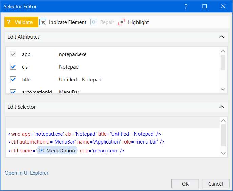Click the Repair icon in toolbar
This screenshot has height=191, width=233.
pyautogui.click(x=94, y=22)
